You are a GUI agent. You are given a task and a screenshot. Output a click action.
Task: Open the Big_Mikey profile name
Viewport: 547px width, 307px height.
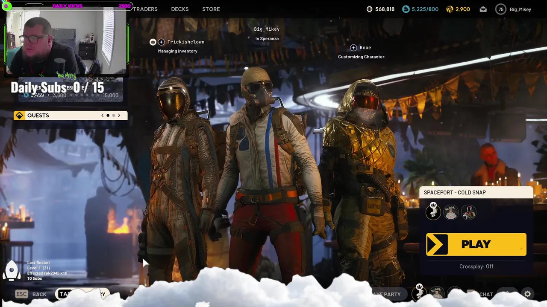[x=520, y=9]
